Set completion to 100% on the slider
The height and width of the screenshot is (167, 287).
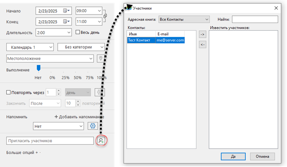[102, 77]
